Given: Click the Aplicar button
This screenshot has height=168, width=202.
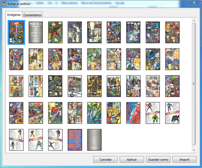Looking at the screenshot, I should point(132,160).
